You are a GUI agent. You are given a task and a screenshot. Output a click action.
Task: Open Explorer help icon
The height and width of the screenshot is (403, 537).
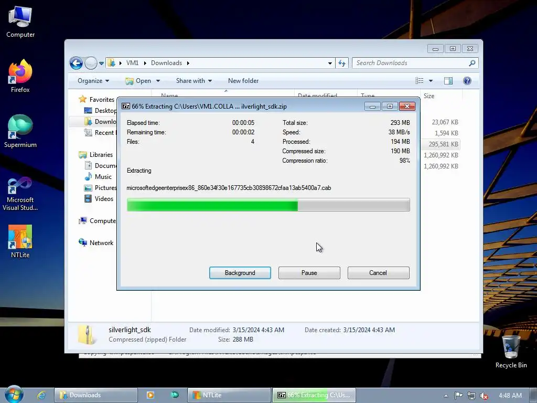[467, 81]
